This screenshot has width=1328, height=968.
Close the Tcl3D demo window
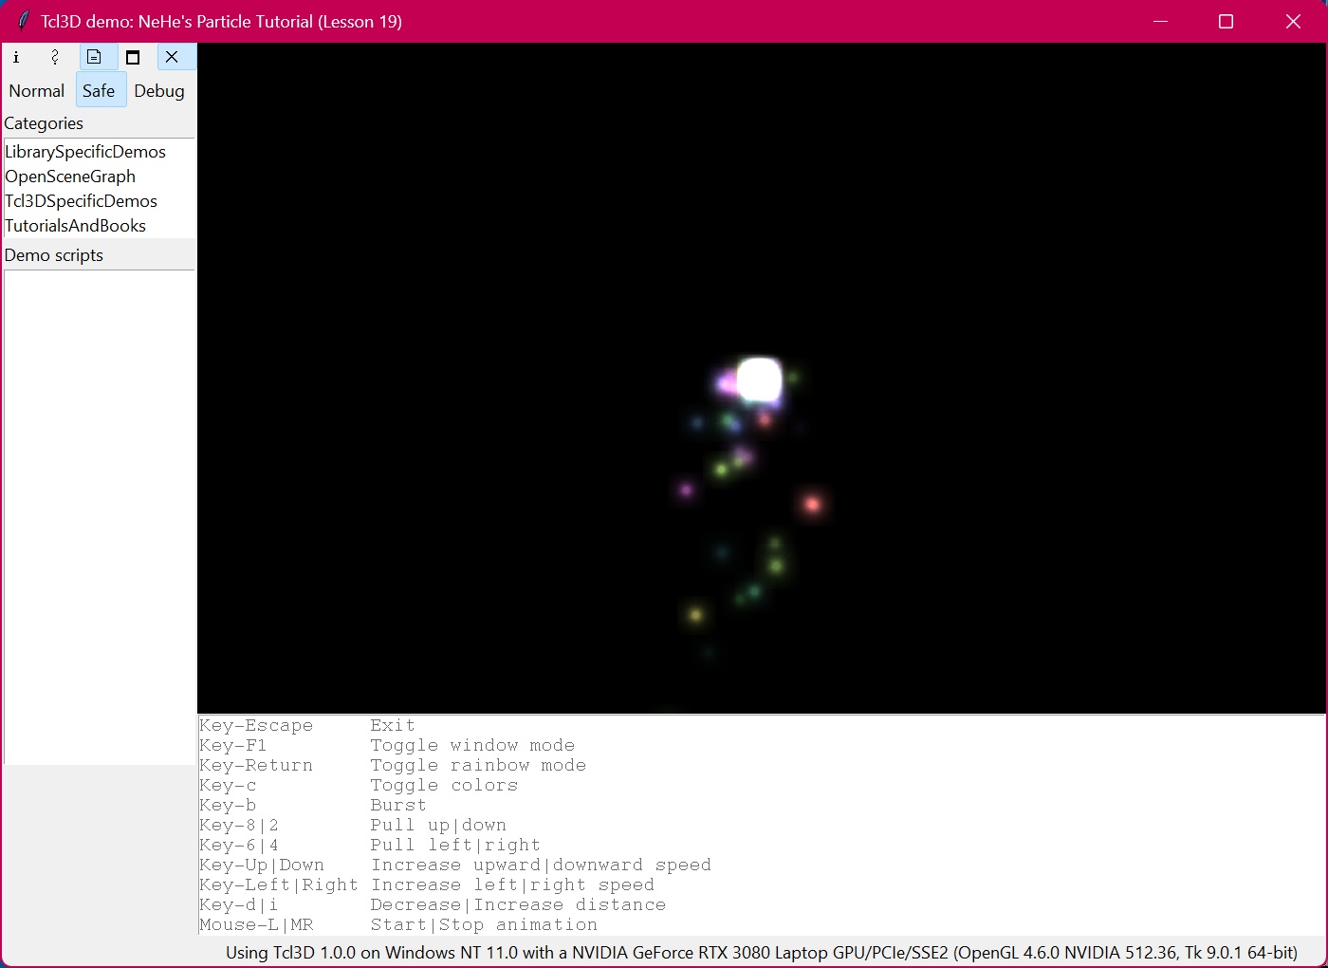click(x=1293, y=21)
